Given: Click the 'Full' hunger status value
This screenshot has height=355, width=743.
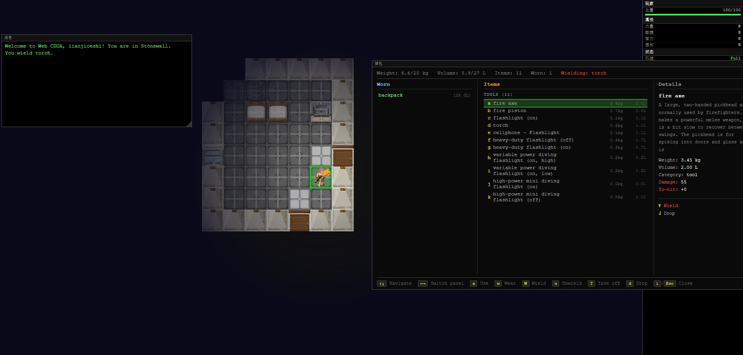Looking at the screenshot, I should click(735, 58).
